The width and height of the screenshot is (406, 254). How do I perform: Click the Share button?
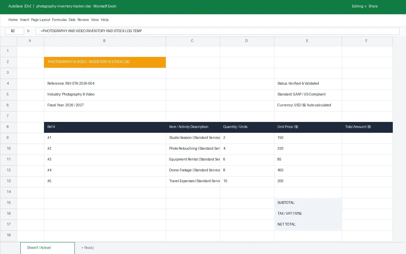pos(373,6)
